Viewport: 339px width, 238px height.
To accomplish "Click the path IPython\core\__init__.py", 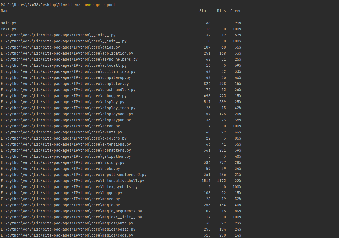I will coord(64,41).
